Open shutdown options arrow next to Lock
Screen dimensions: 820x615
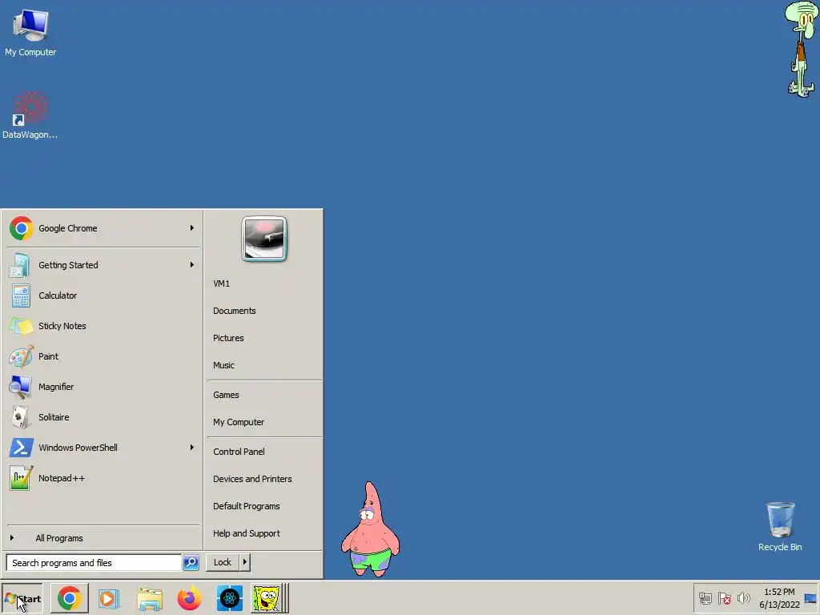coord(245,562)
